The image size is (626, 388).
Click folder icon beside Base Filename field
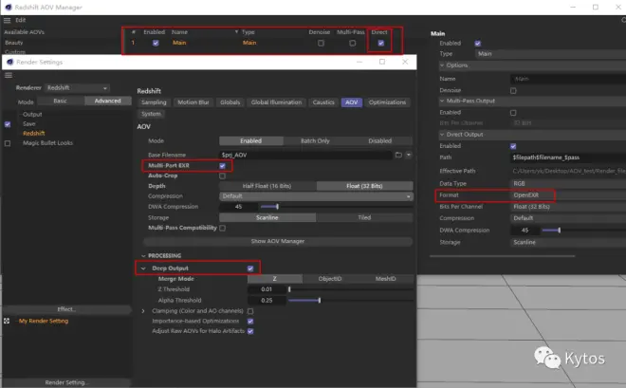398,155
